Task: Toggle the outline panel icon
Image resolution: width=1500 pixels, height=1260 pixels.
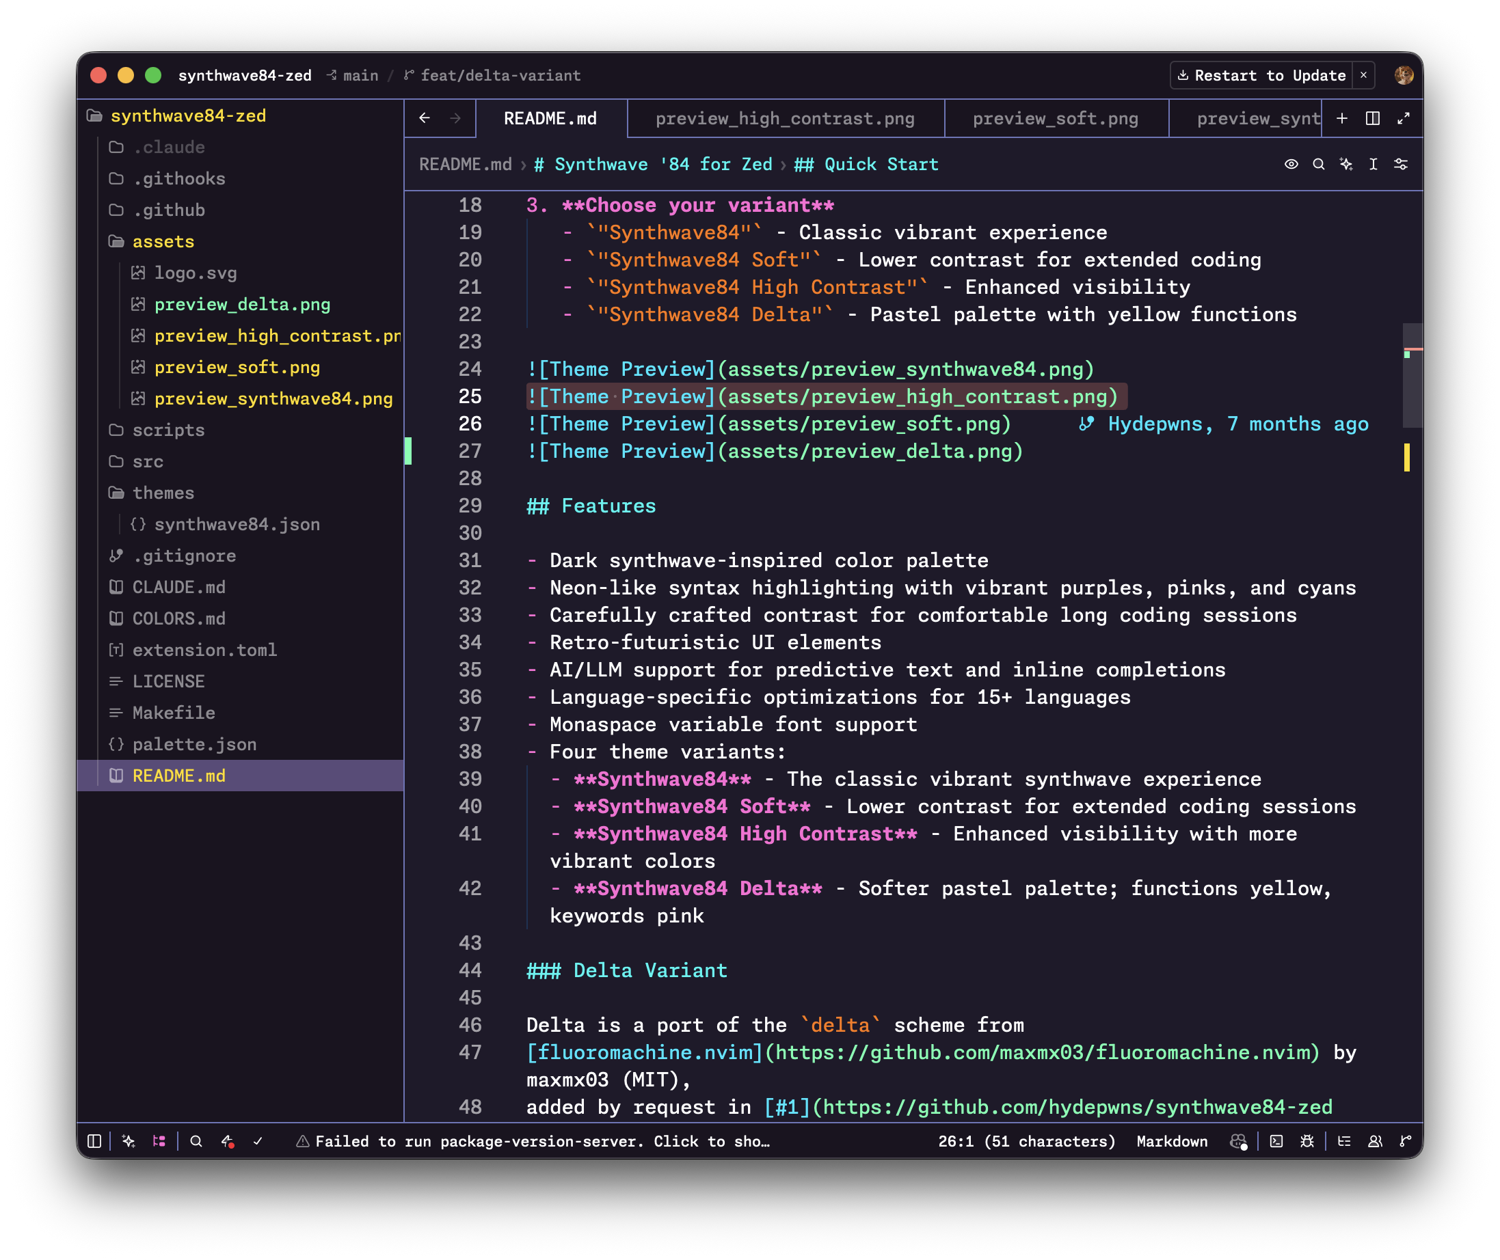Action: (1344, 1140)
